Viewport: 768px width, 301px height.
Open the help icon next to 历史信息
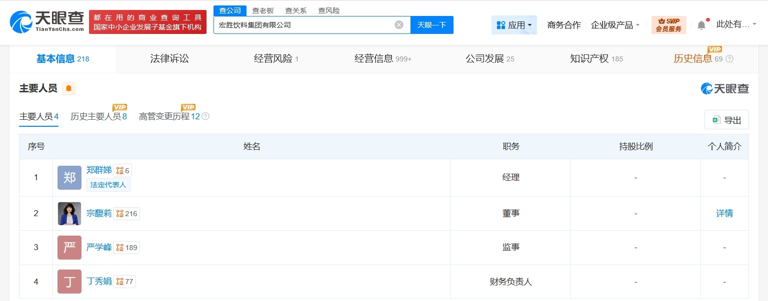[729, 59]
